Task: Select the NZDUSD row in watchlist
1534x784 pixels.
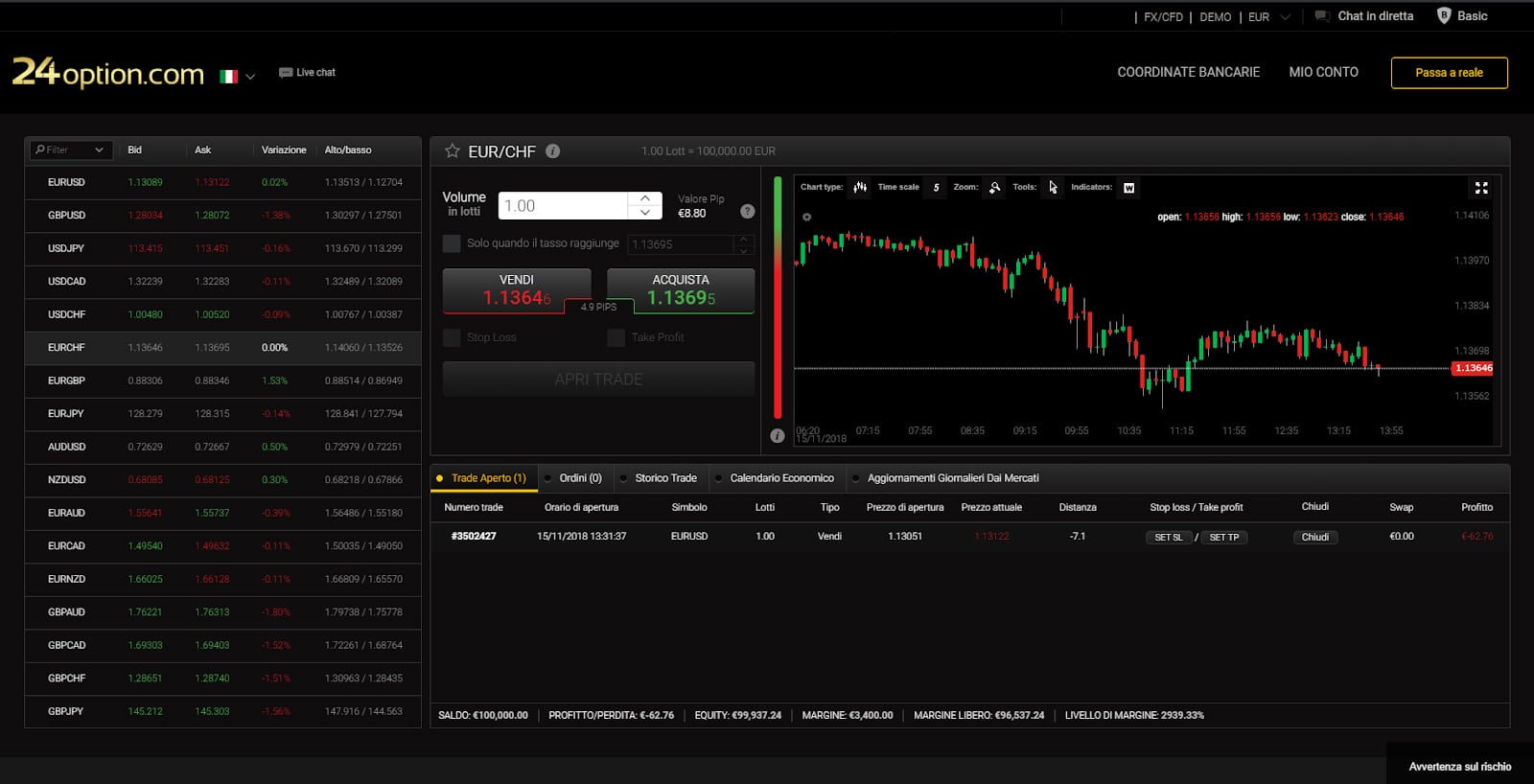Action: pos(222,480)
